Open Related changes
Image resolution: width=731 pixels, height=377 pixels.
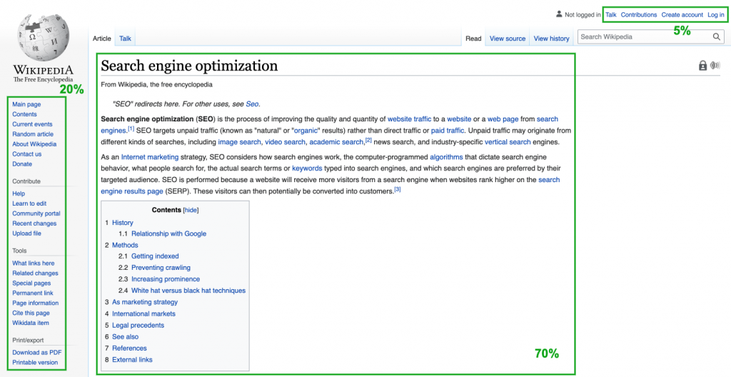tap(35, 273)
